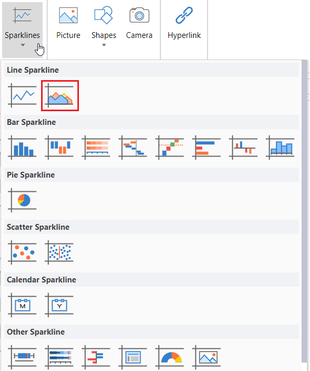Click the Hyperlink ribbon button
The width and height of the screenshot is (310, 371).
[x=184, y=24]
